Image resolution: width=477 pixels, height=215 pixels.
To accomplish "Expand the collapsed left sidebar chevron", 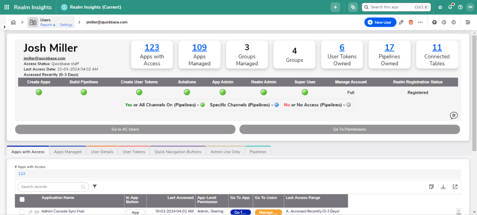I will (4, 26).
